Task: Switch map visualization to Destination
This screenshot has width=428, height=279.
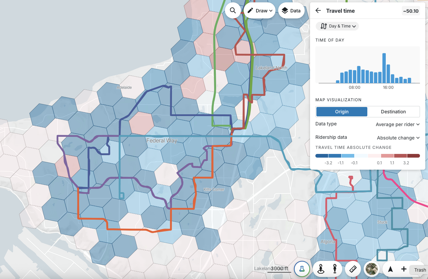Action: (x=393, y=112)
